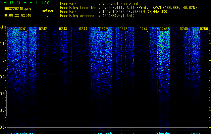Click the cyan signal level strip at bottom
The image size is (211, 134).
107,133
